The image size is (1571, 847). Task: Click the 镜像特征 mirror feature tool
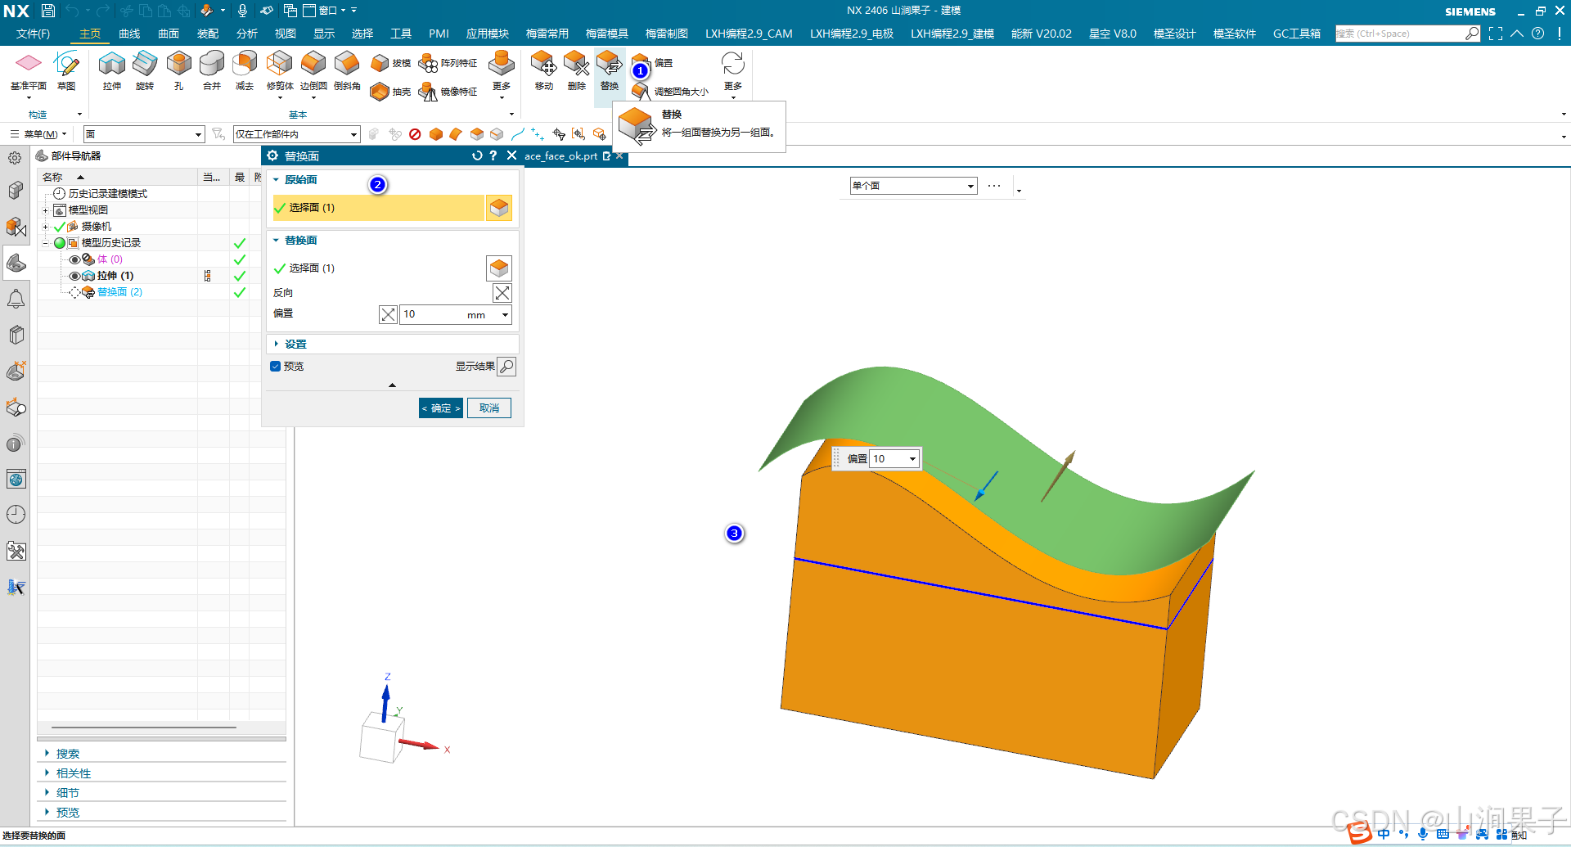pos(448,92)
